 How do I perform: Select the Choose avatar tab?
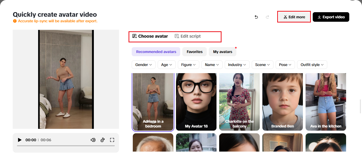[x=150, y=36]
